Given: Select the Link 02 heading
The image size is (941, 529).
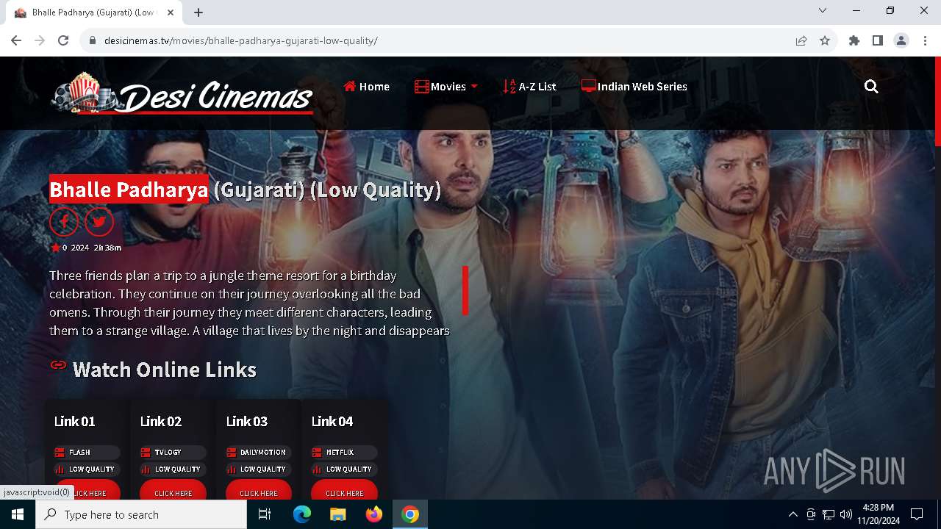Looking at the screenshot, I should click(161, 421).
